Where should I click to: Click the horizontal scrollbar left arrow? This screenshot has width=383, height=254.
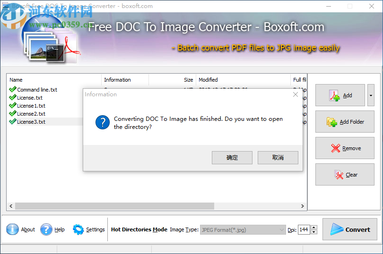coord(11,206)
